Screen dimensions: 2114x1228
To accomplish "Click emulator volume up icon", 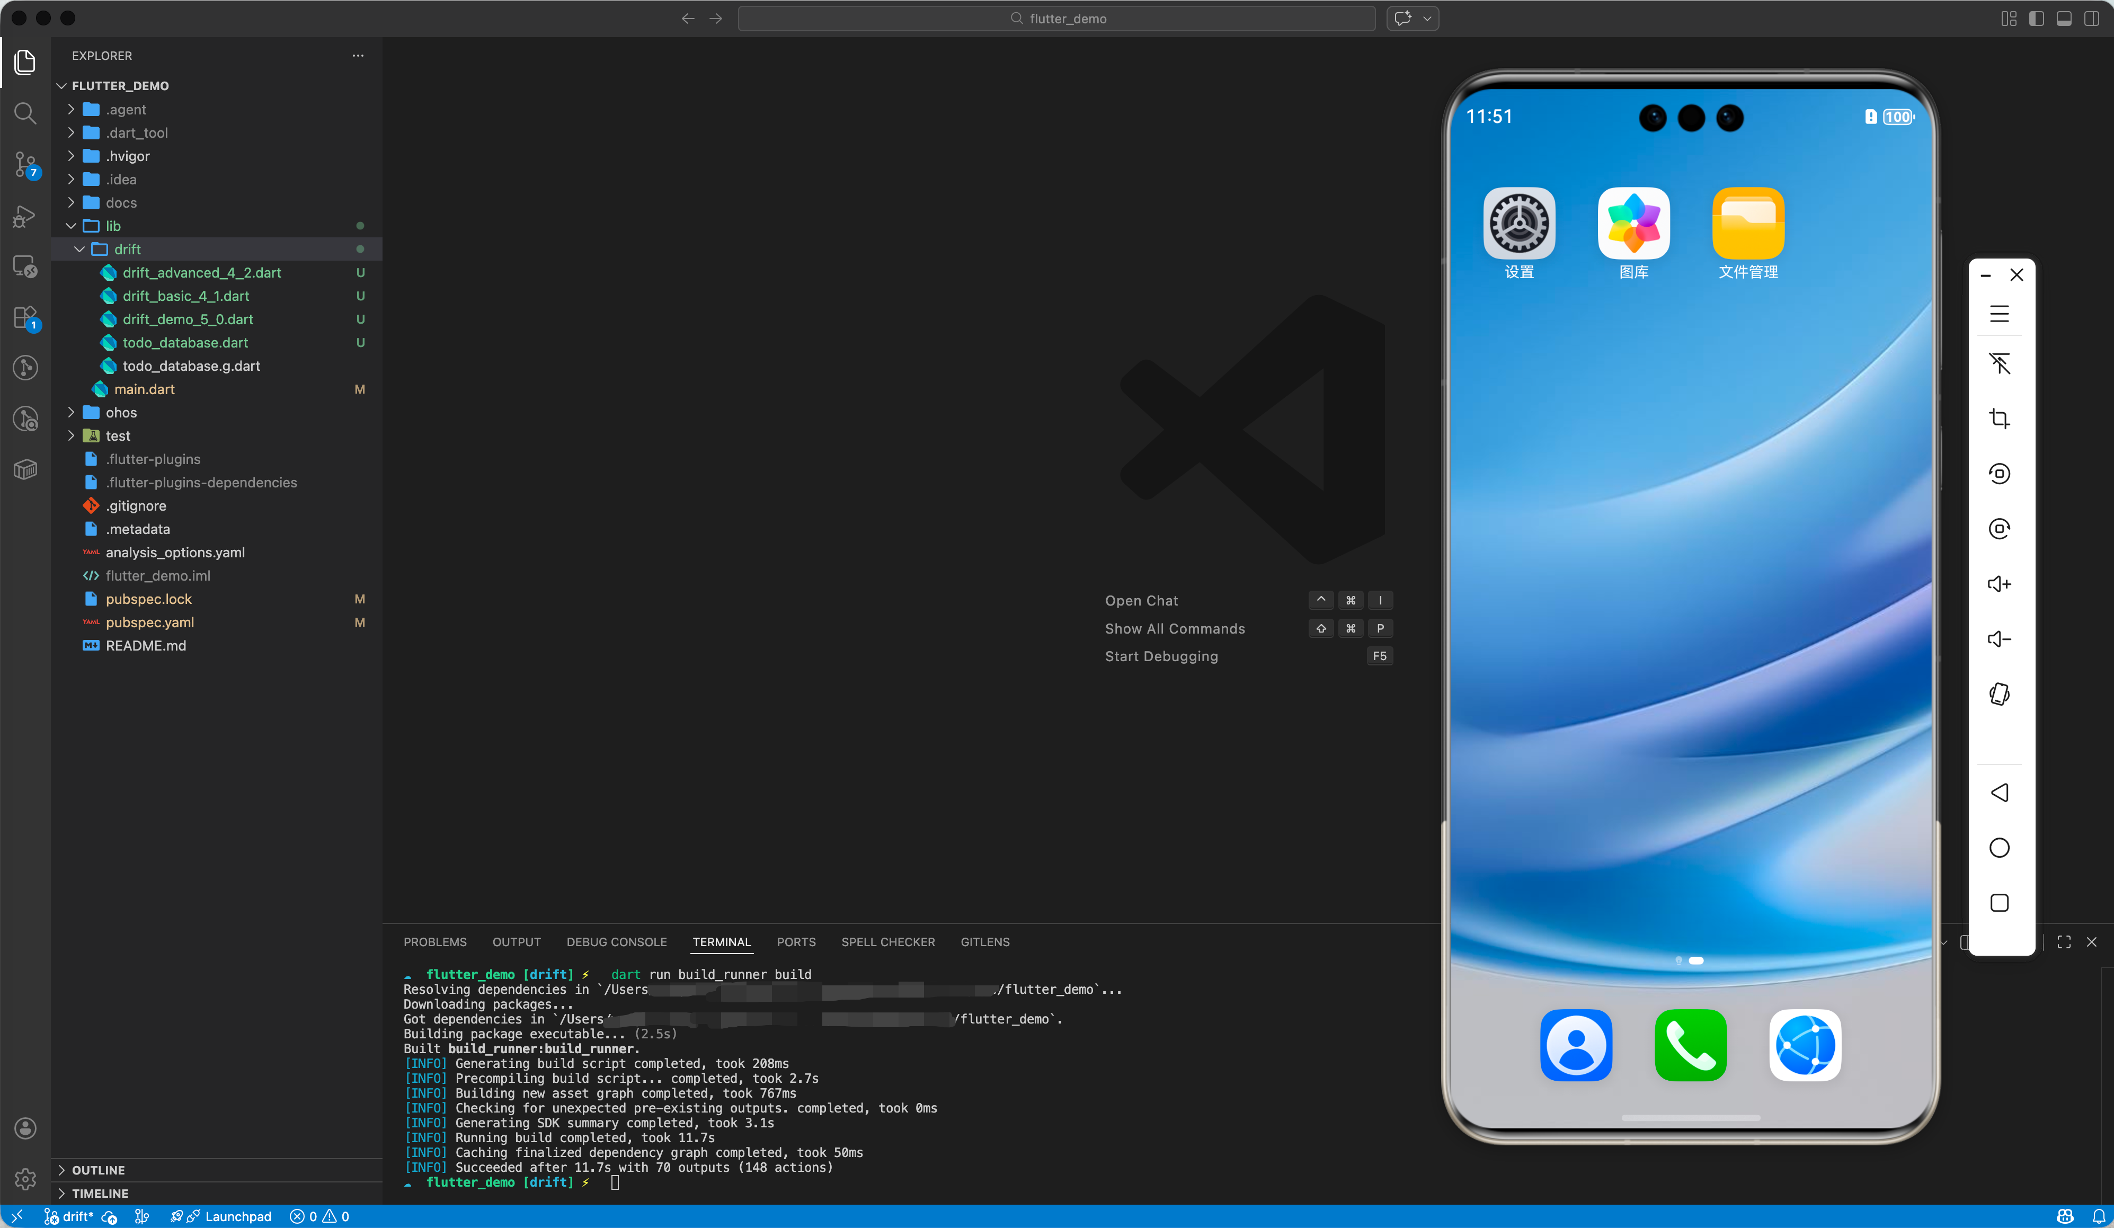I will pyautogui.click(x=1999, y=584).
